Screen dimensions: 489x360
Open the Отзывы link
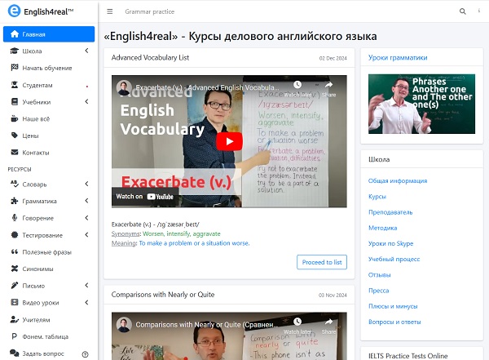tap(379, 275)
